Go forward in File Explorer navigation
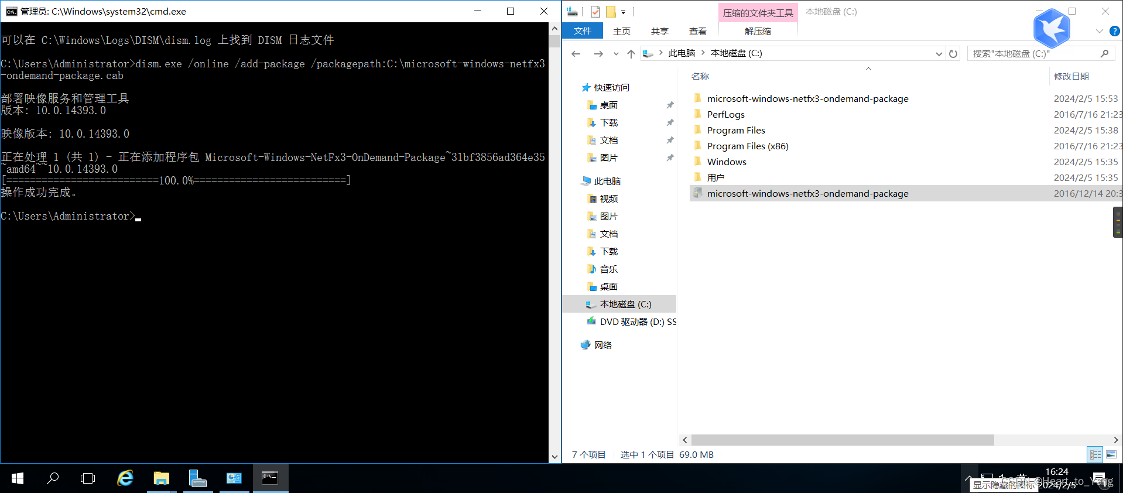The height and width of the screenshot is (493, 1123). tap(598, 54)
